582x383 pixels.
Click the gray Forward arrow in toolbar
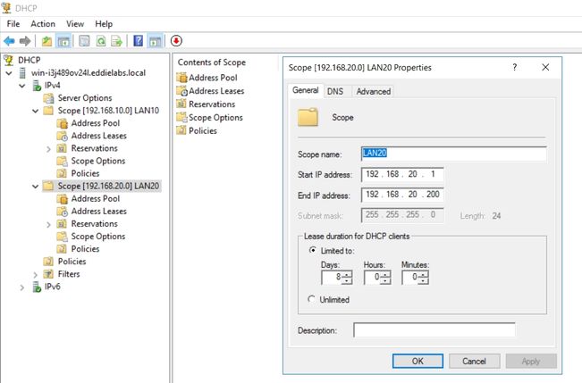25,41
